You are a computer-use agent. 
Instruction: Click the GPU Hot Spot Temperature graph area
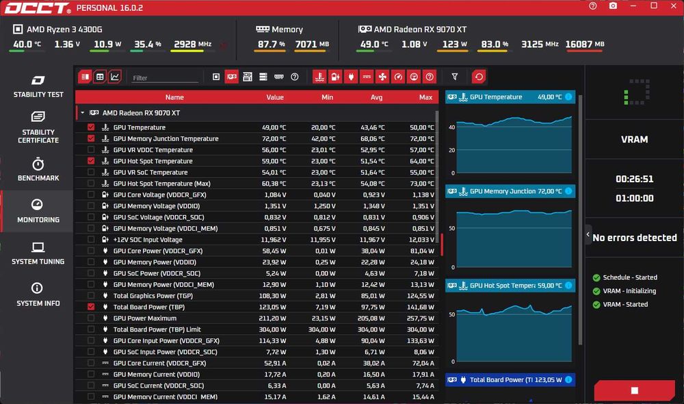(514, 333)
